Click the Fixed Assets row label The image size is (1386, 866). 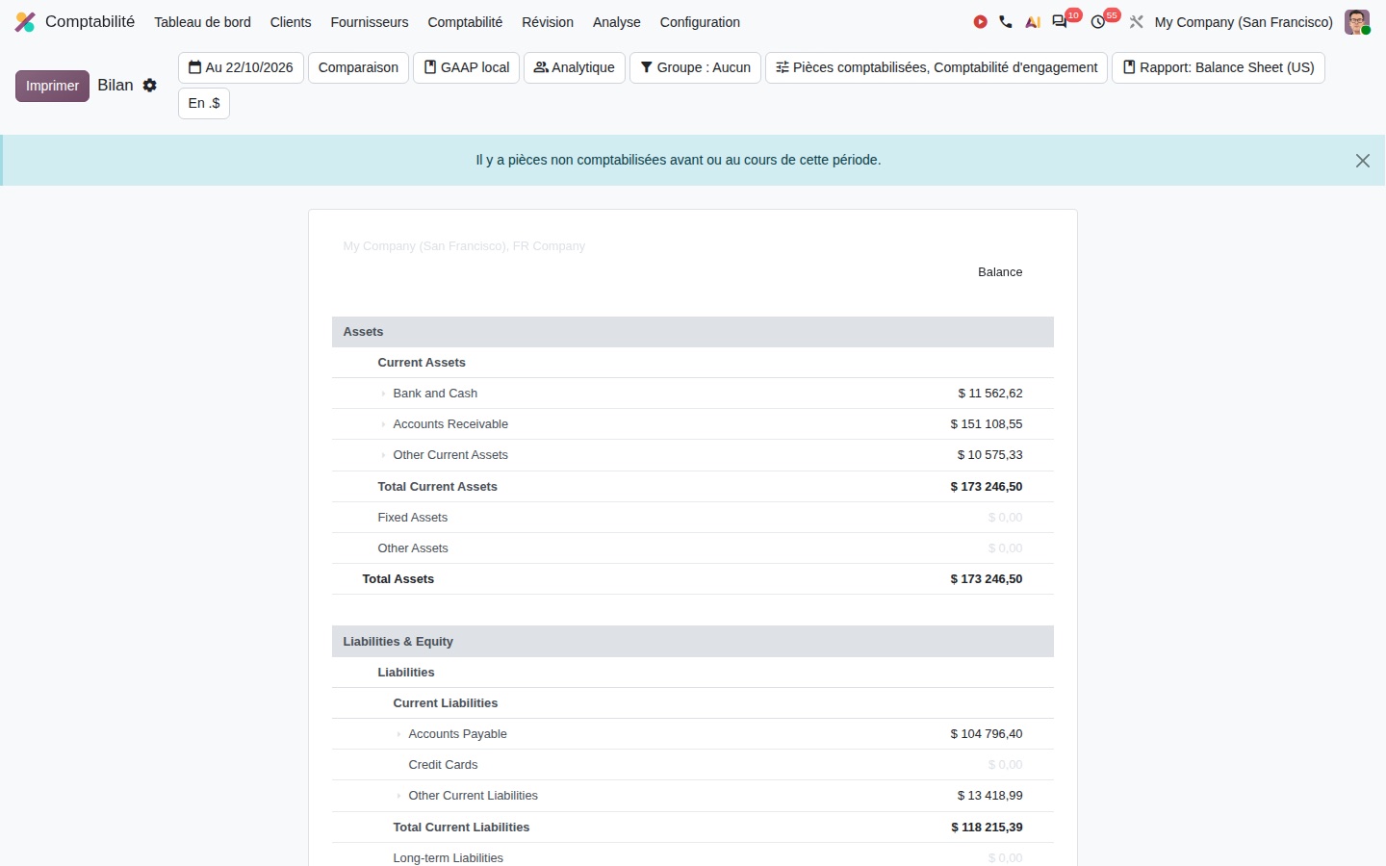(x=413, y=518)
